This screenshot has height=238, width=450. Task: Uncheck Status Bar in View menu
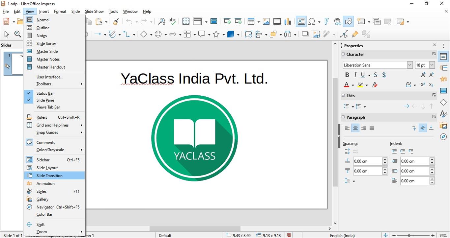click(45, 93)
